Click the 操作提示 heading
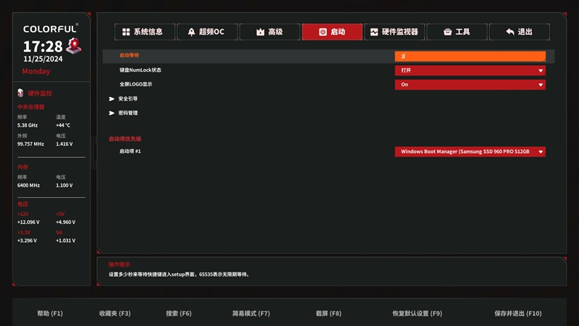Image resolution: width=579 pixels, height=326 pixels. pos(119,264)
